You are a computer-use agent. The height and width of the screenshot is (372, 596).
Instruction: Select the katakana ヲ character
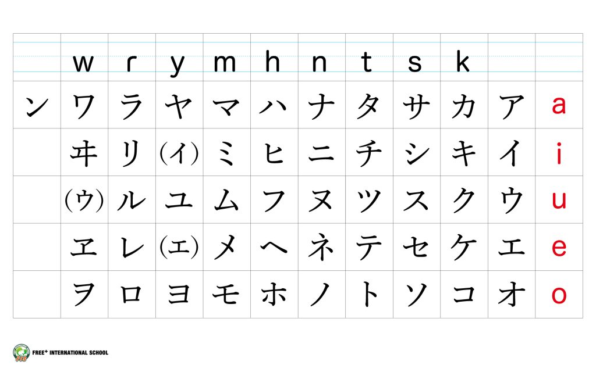84,295
